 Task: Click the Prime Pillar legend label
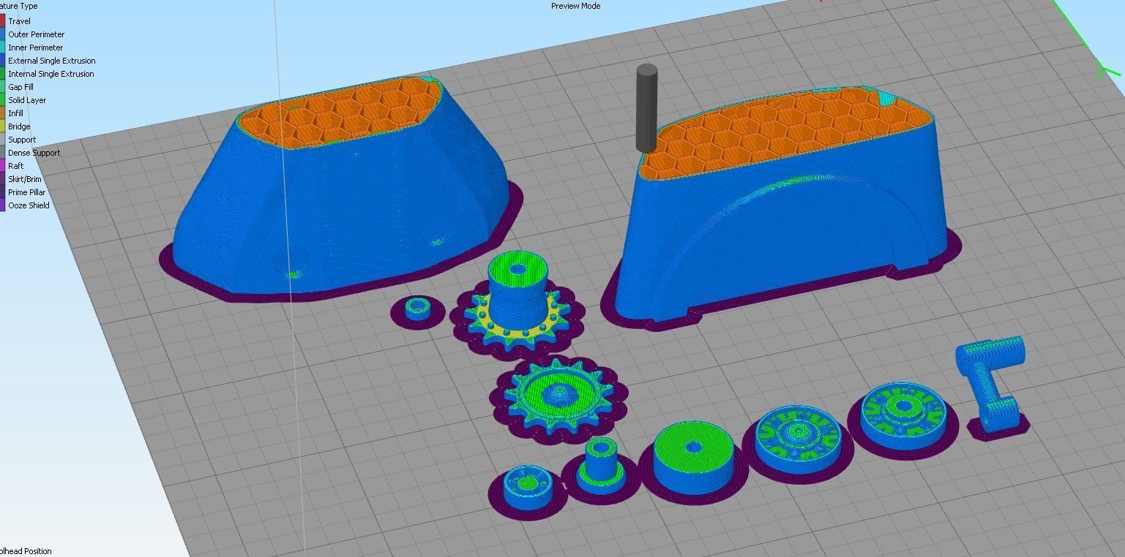27,192
